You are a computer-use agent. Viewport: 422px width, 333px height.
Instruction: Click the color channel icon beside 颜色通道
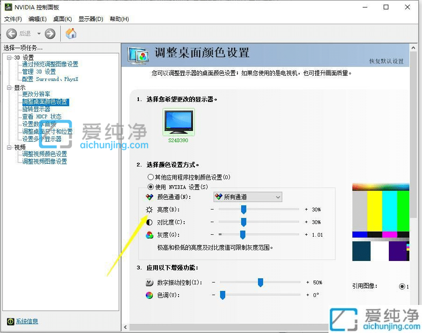pyautogui.click(x=150, y=197)
